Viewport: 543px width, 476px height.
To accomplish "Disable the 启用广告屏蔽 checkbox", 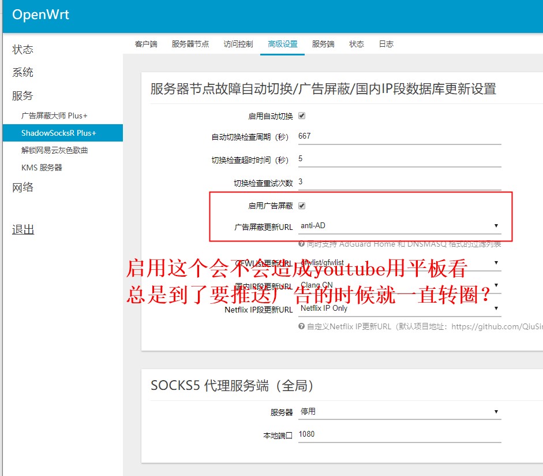I will (x=301, y=204).
